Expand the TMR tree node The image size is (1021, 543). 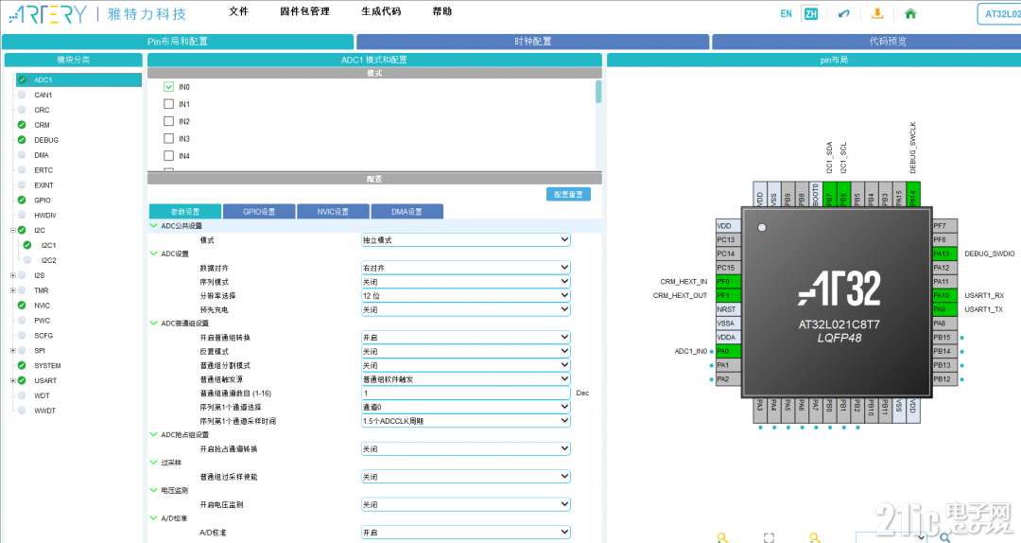pyautogui.click(x=12, y=290)
